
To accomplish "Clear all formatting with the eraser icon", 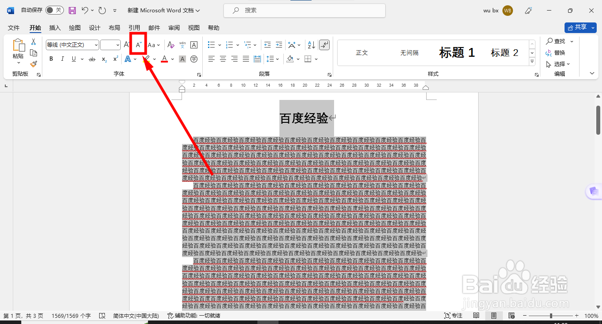I will click(x=171, y=45).
